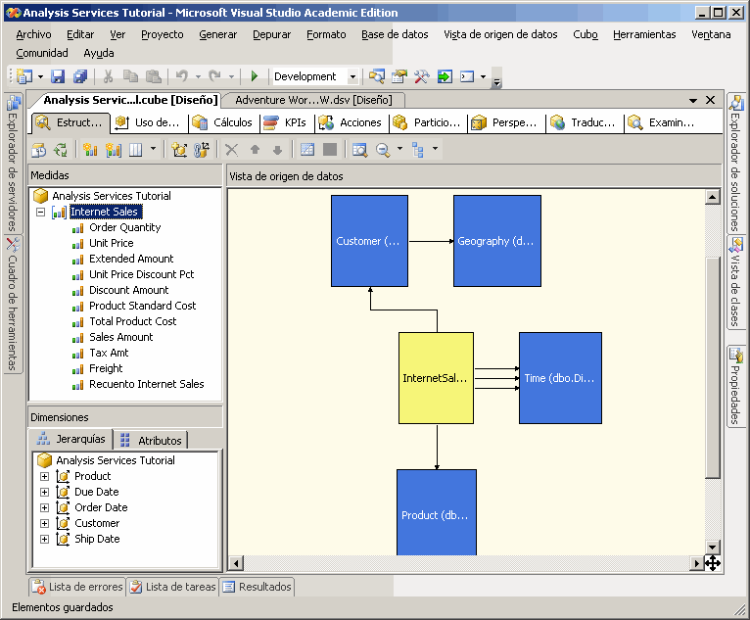Image resolution: width=750 pixels, height=620 pixels.
Task: Click the Toolbox wrench-hammer toolbar icon
Action: click(421, 76)
